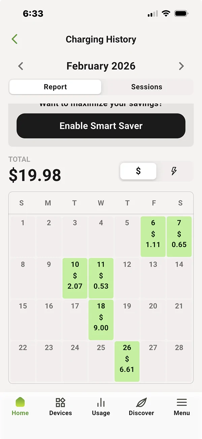Go to previous month
Screen dimensions: 202x439
coord(21,66)
